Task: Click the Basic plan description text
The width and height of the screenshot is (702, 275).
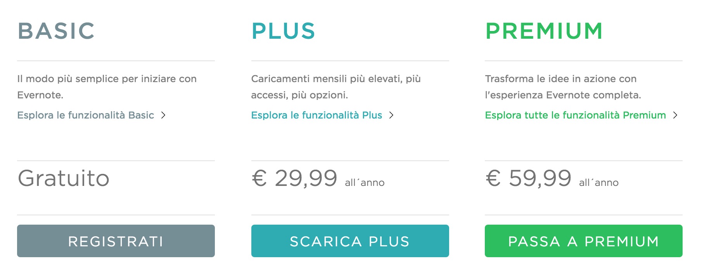Action: [107, 87]
